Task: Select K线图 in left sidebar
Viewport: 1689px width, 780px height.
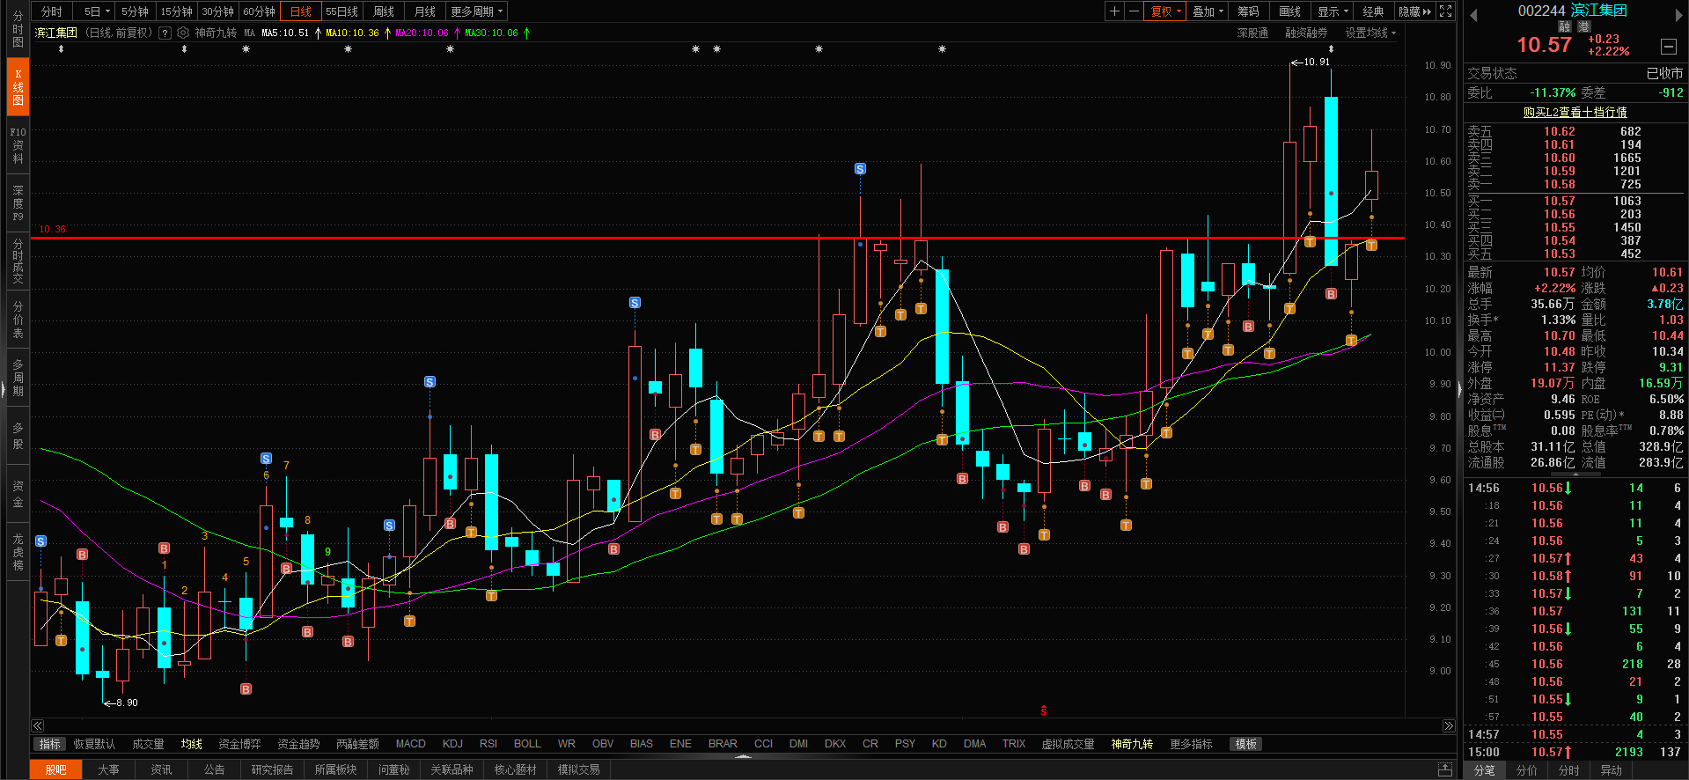Action: (x=18, y=87)
